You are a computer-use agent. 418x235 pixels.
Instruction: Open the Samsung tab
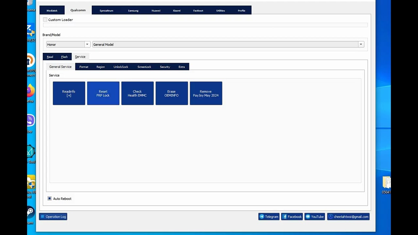pos(133,10)
